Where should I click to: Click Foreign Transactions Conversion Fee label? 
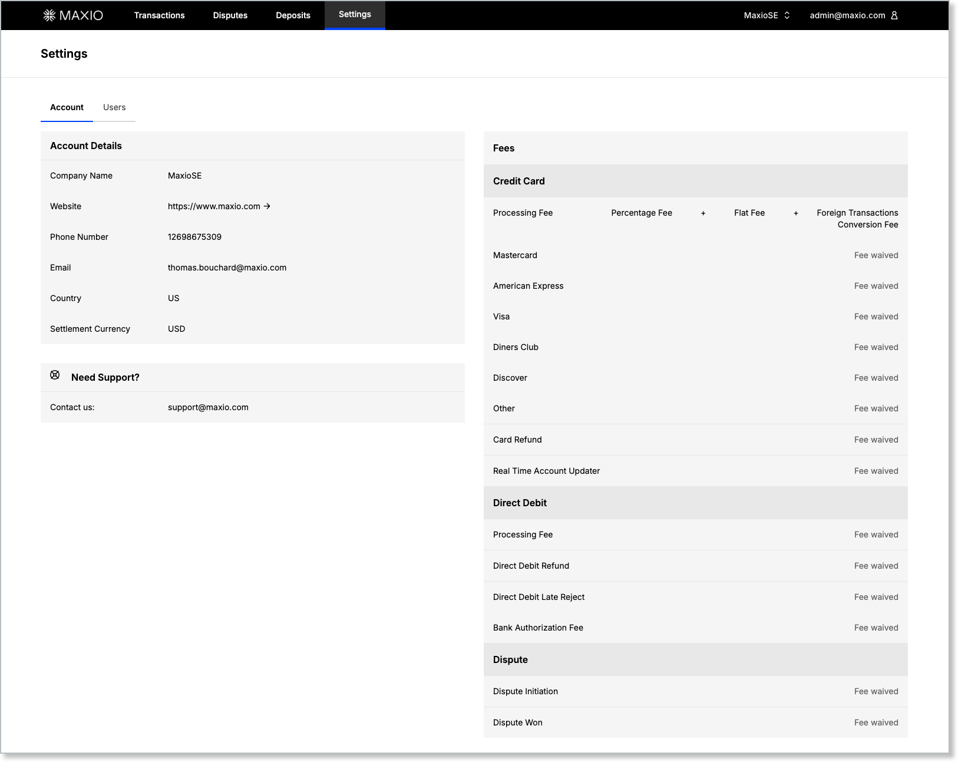[857, 219]
